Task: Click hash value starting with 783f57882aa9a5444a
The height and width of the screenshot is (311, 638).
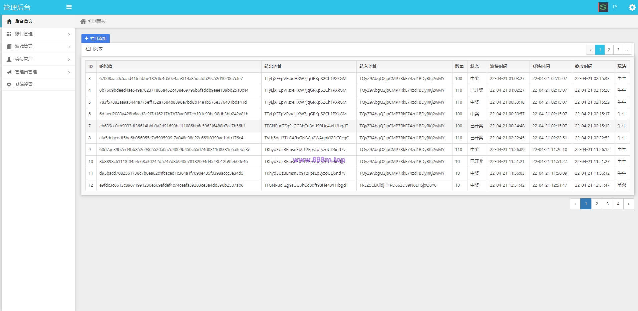Action: tap(173, 102)
